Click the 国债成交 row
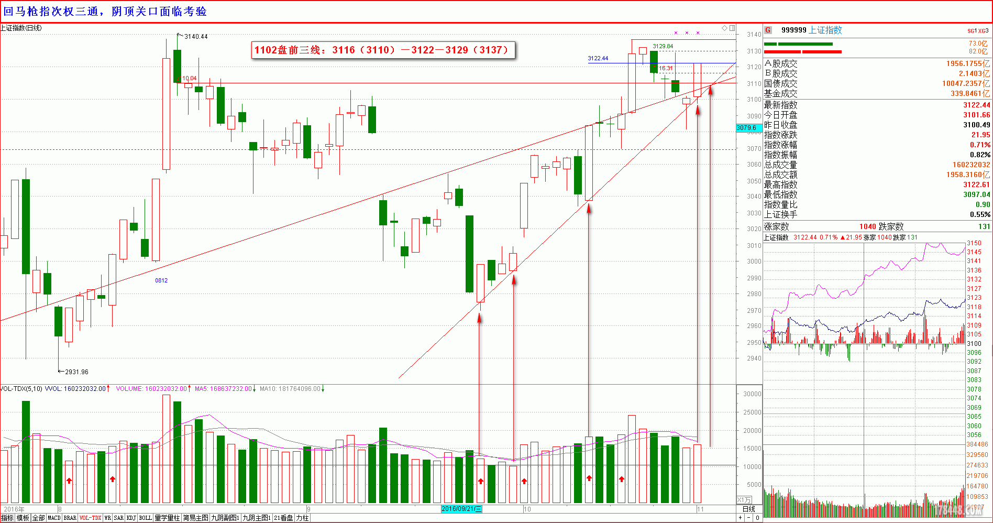The width and height of the screenshot is (993, 523). click(x=877, y=83)
